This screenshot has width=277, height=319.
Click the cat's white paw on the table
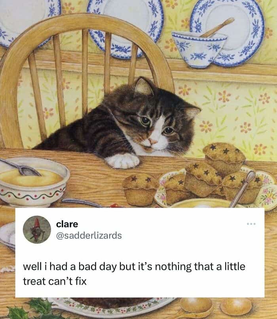pos(123,161)
